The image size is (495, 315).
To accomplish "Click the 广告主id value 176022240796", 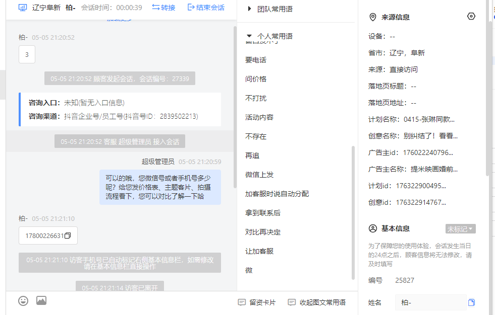I will tap(428, 152).
